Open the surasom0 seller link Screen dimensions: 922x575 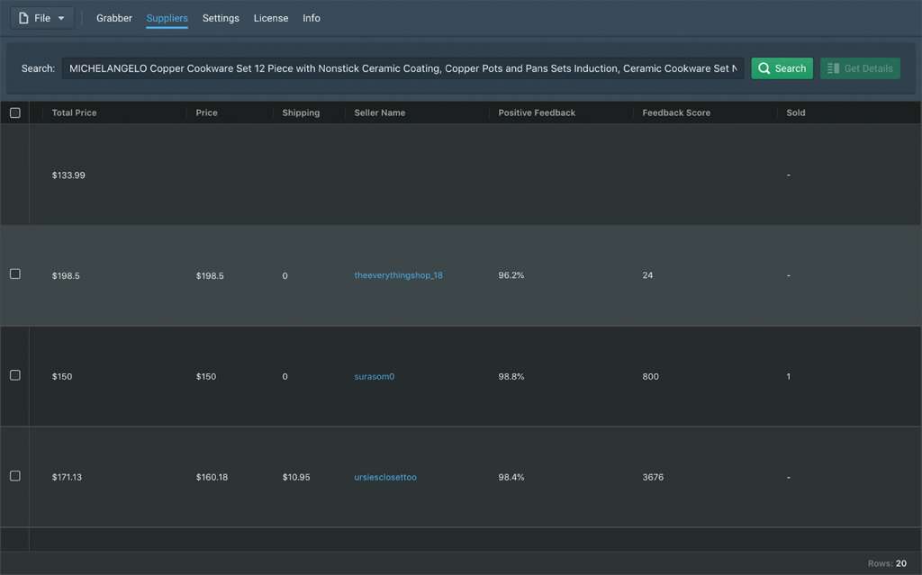(374, 376)
